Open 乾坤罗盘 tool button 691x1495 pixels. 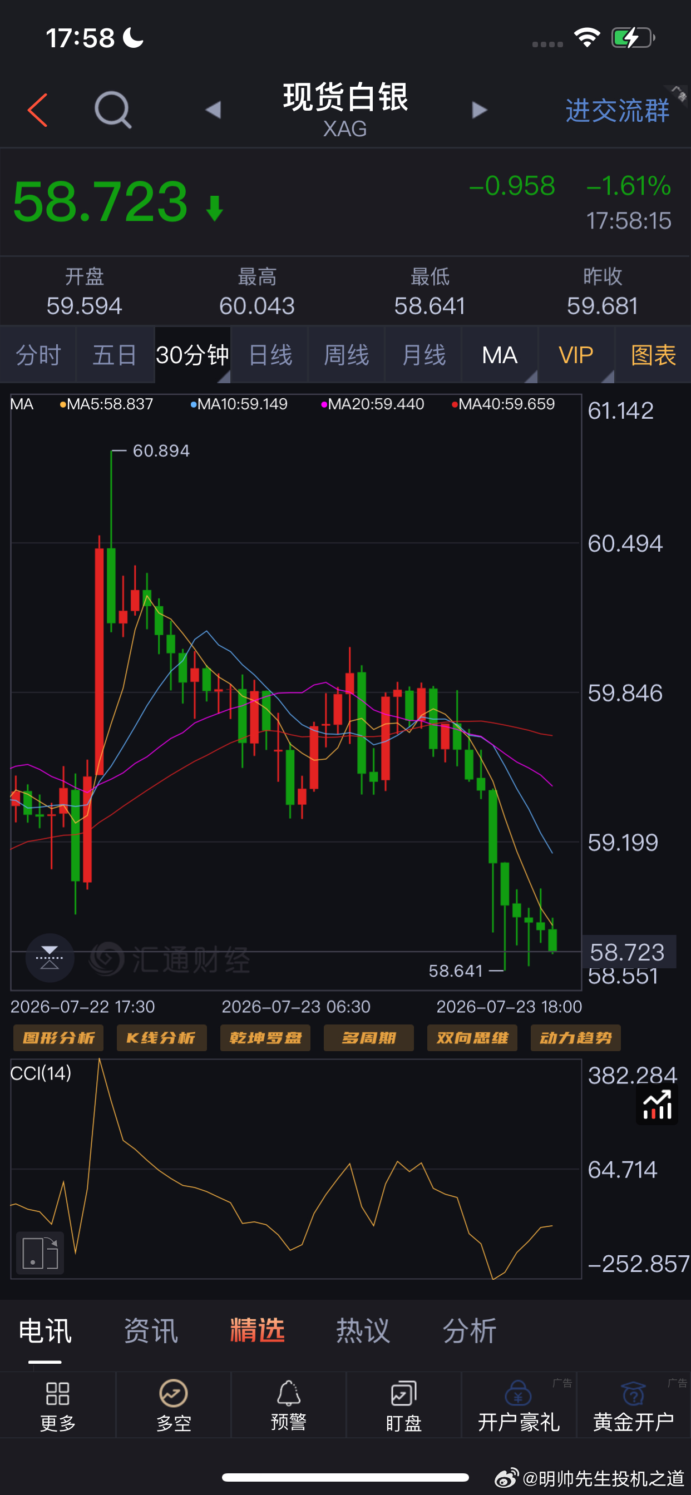[265, 1038]
